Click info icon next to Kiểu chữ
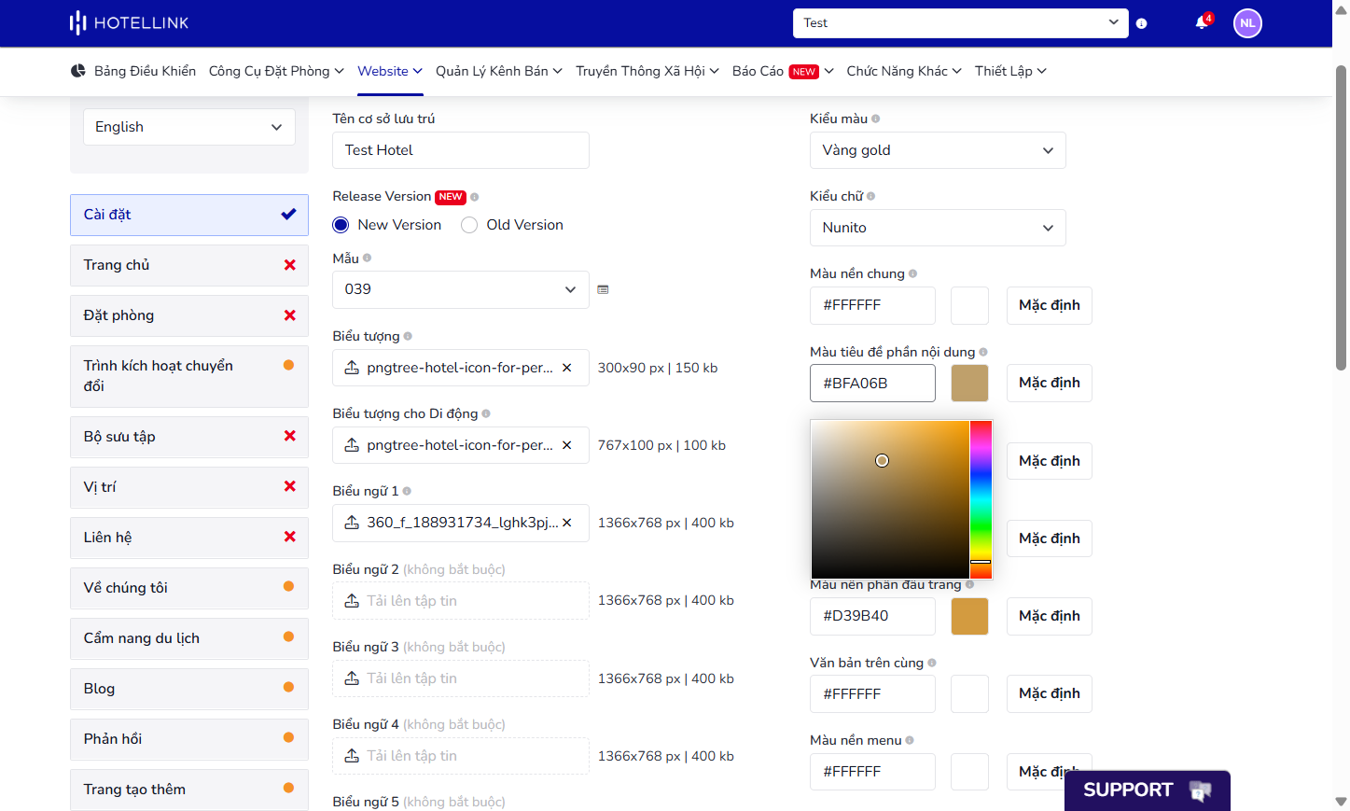The height and width of the screenshot is (811, 1350). point(870,196)
